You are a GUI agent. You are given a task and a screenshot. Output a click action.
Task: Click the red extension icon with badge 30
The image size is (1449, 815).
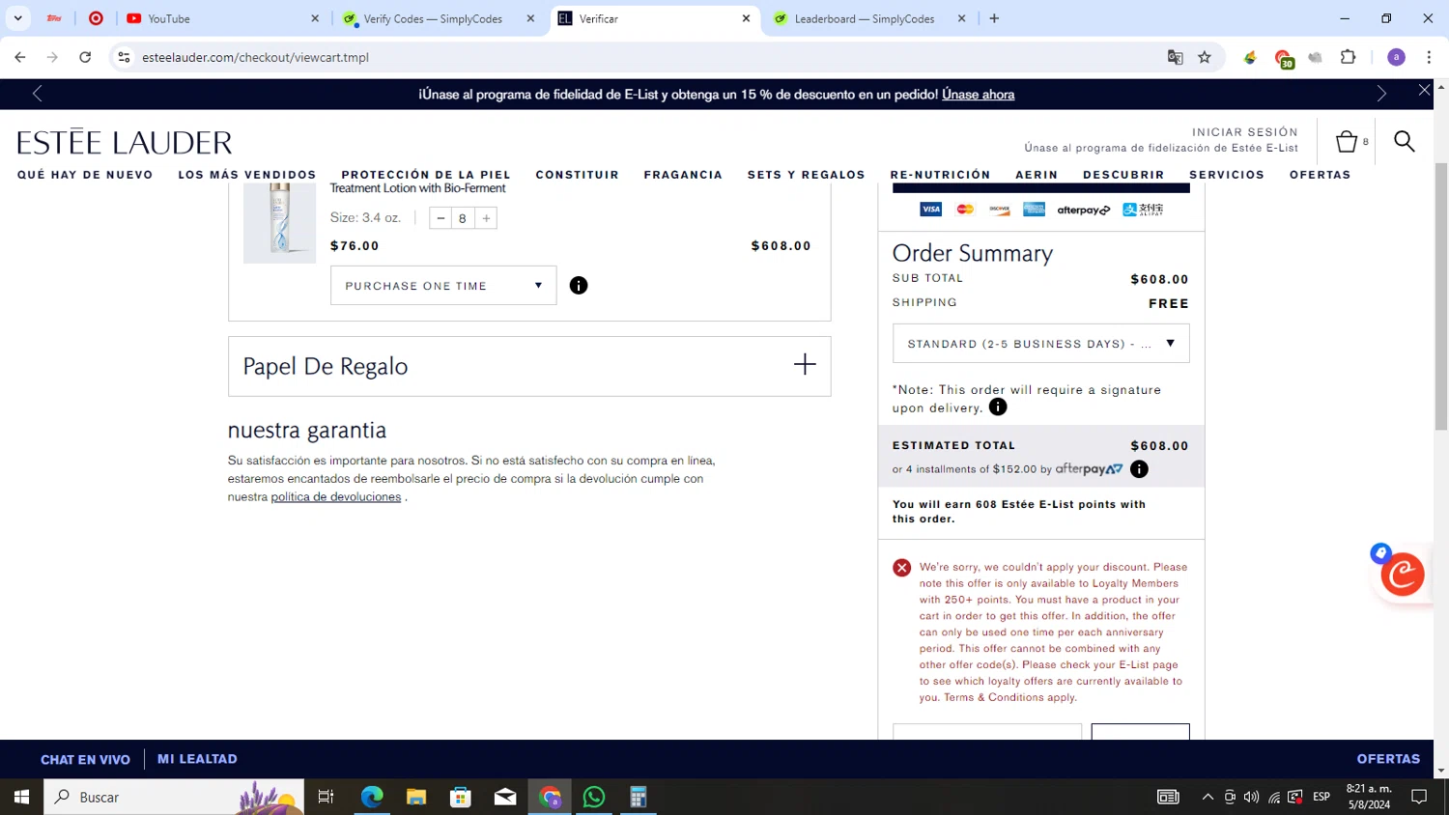1283,58
